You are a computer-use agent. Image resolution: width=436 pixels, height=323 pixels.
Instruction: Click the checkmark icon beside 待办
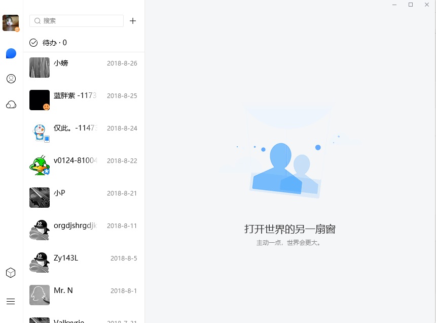tap(33, 43)
